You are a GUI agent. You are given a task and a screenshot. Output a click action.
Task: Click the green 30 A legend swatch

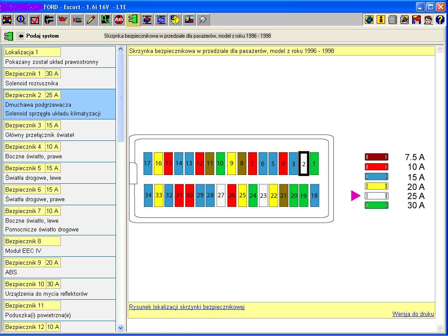pos(377,206)
